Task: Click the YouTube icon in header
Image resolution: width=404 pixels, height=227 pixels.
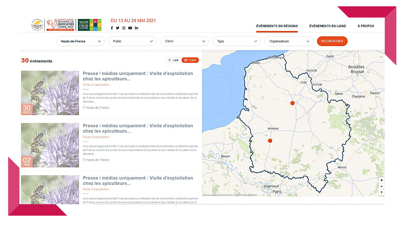Action: [x=130, y=28]
